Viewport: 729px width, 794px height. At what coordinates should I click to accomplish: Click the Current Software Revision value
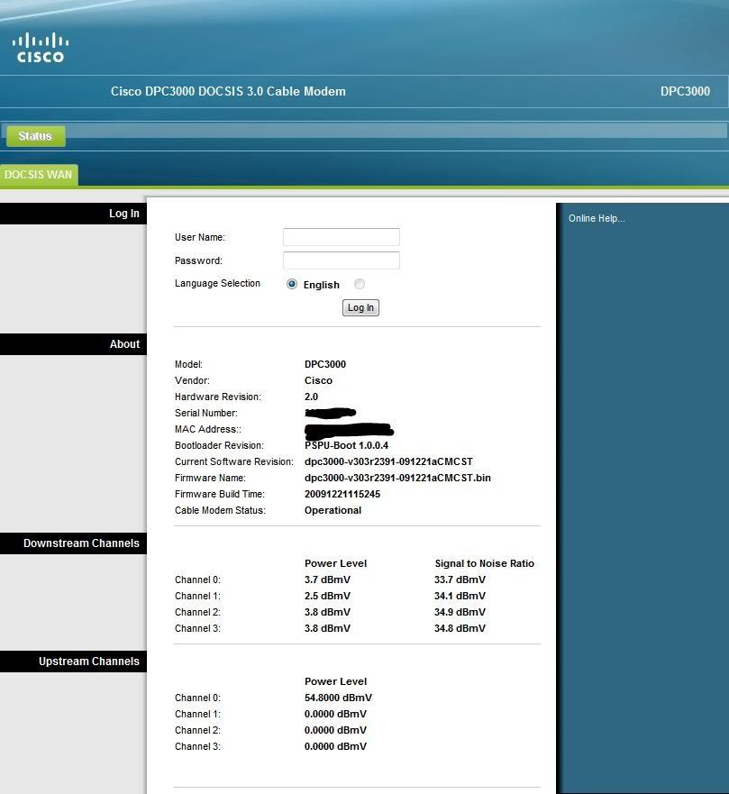point(388,461)
